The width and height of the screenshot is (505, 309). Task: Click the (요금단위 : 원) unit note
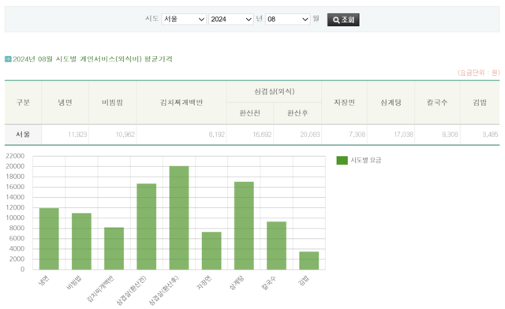(479, 73)
